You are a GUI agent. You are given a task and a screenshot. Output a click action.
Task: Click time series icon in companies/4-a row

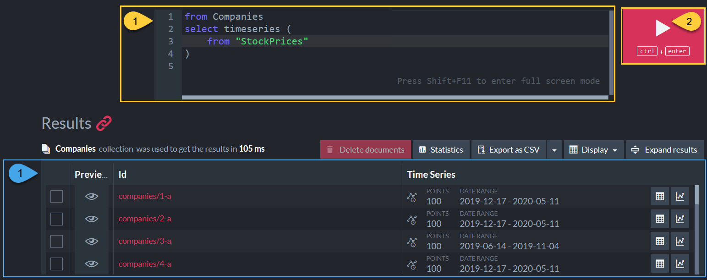point(412,264)
